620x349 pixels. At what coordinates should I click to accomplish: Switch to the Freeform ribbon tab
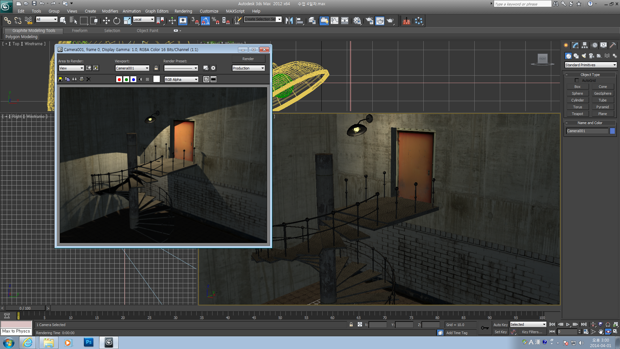pos(80,31)
